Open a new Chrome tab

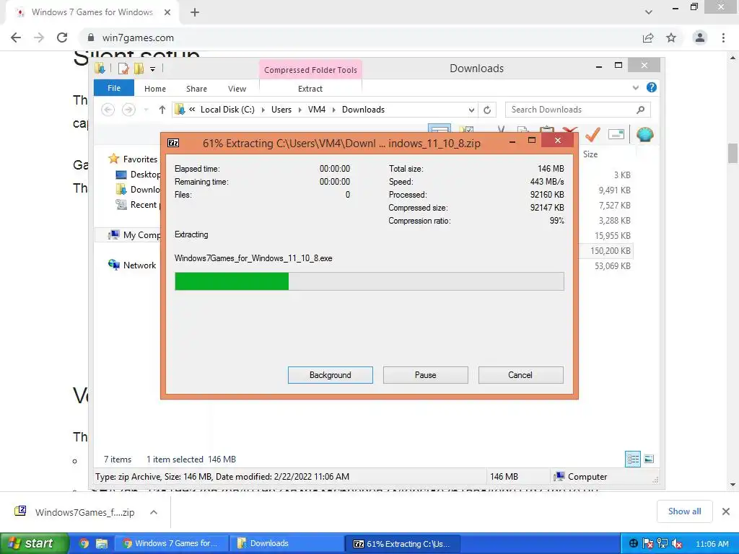195,12
